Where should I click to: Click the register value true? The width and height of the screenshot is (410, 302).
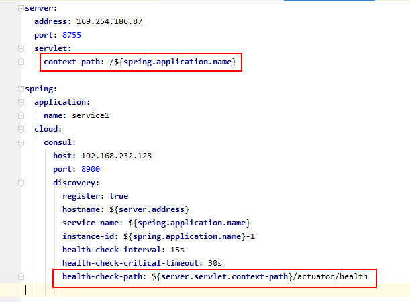click(x=119, y=196)
